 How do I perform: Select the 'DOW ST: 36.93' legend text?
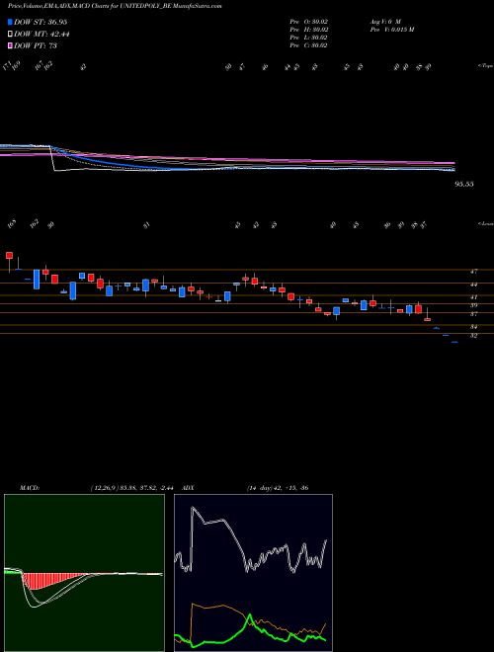(41, 22)
